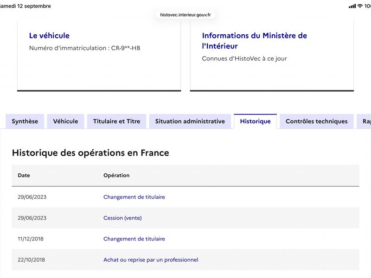
Task: Go to the Contrôles techniques tab
Action: click(x=317, y=121)
